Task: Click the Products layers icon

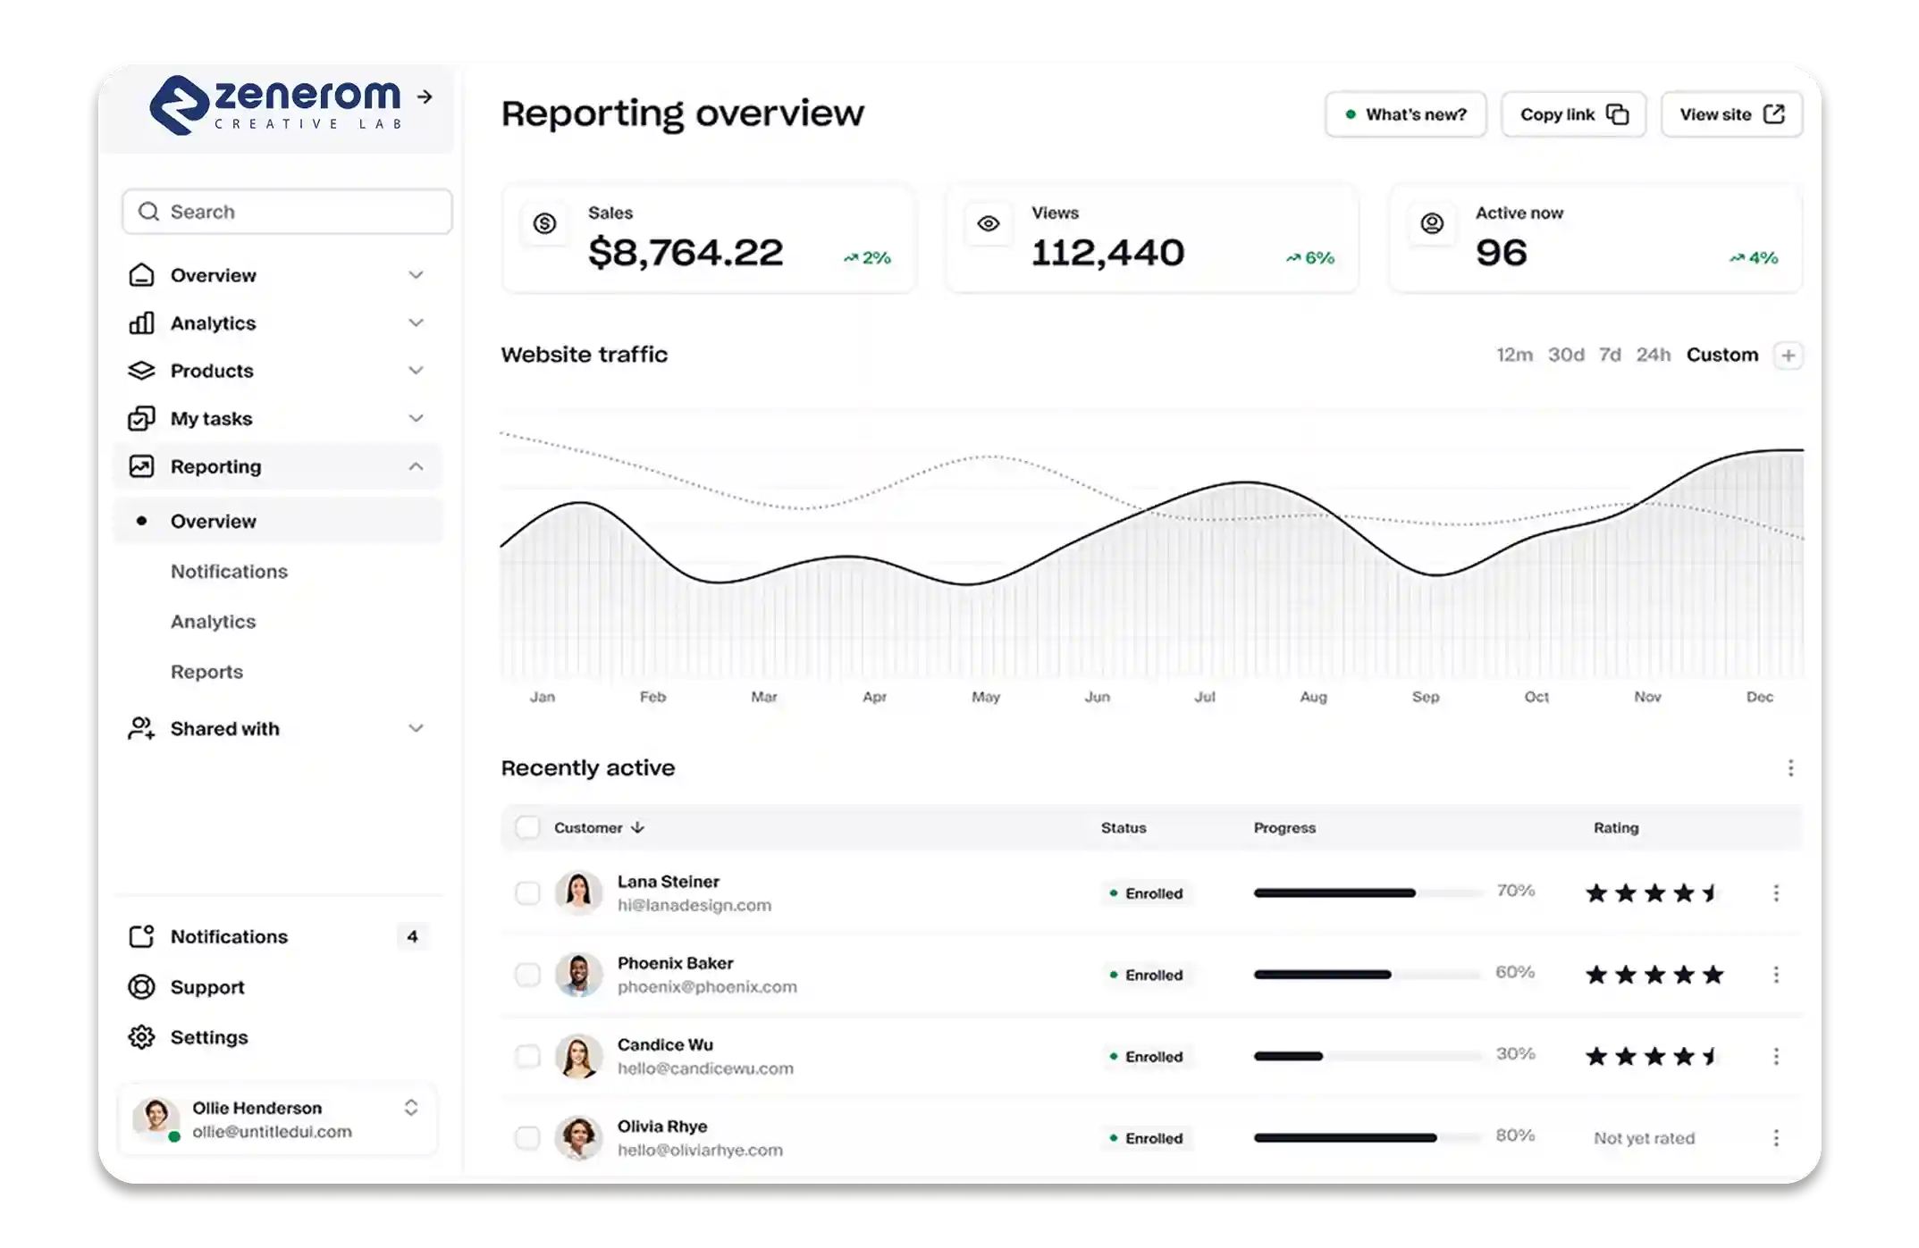Action: 142,370
